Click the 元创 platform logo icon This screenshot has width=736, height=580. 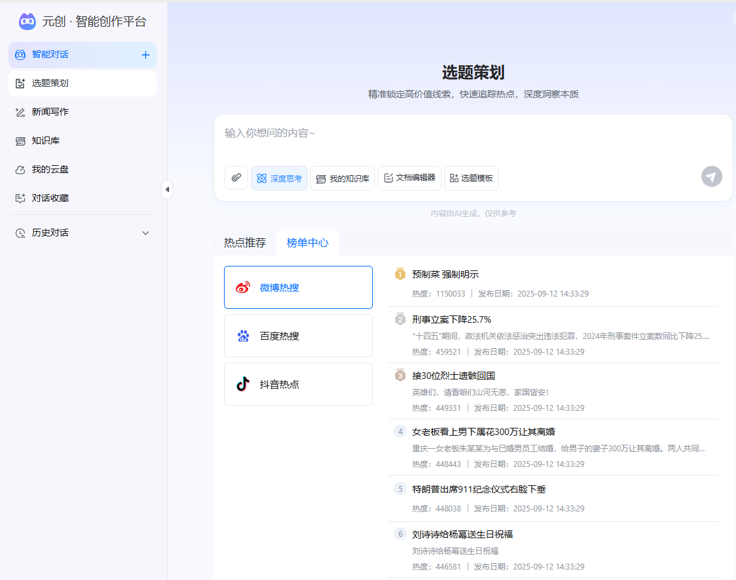click(26, 22)
